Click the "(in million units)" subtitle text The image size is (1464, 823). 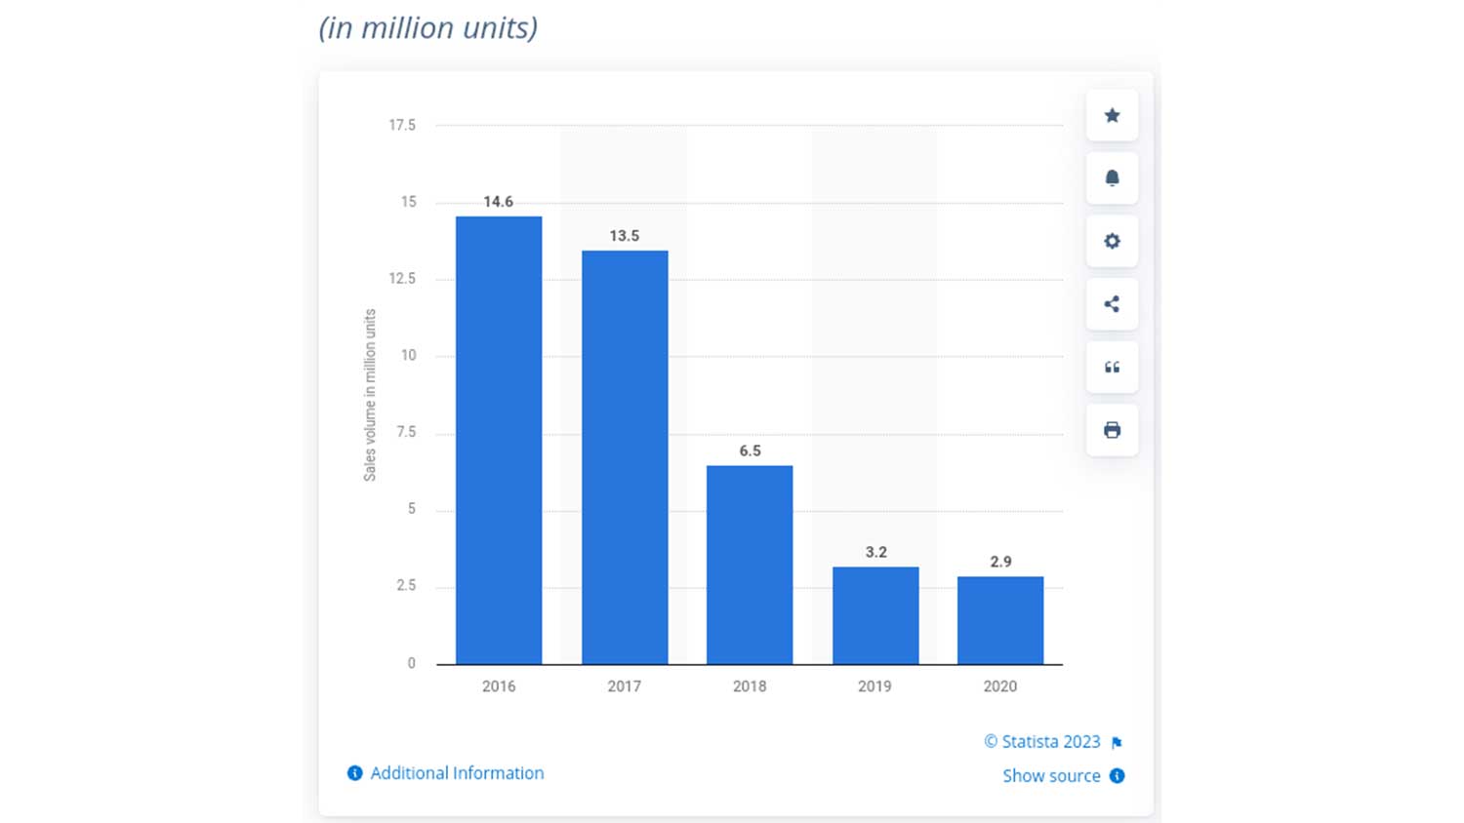[428, 28]
